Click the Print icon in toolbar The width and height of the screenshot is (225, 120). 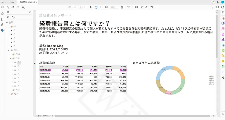(x=18, y=7)
